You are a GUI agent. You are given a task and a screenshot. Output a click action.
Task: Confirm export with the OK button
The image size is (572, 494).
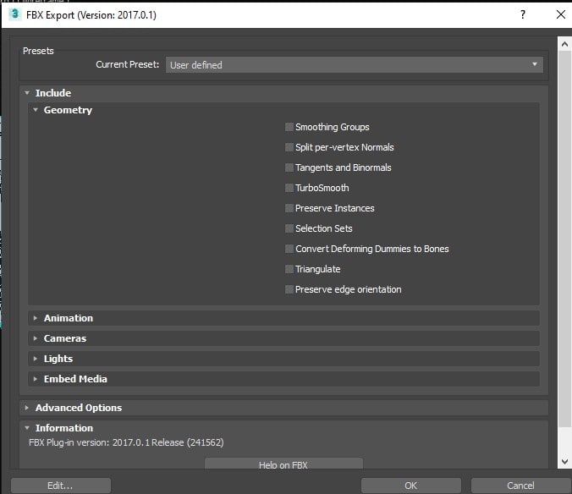pyautogui.click(x=410, y=486)
